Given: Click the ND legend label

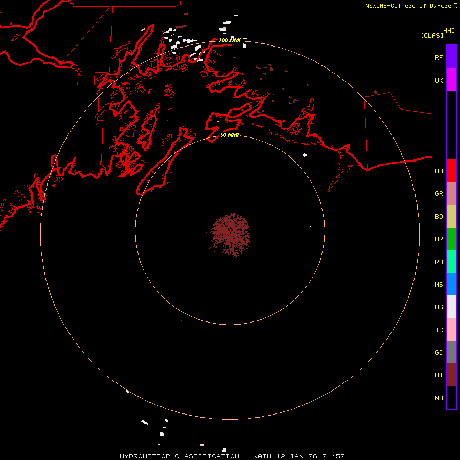Looking at the screenshot, I should point(439,398).
